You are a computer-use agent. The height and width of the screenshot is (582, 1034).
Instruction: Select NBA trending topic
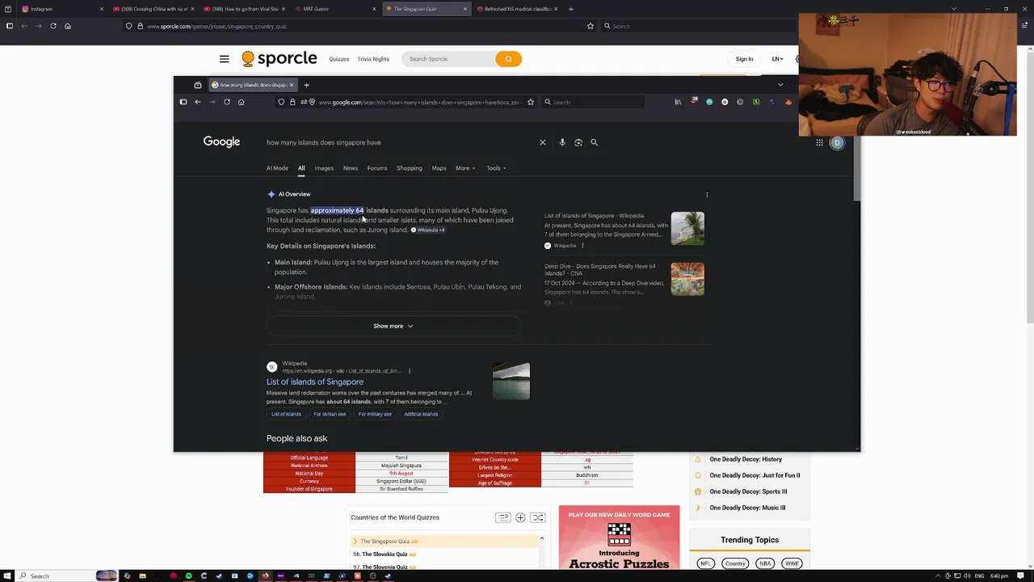click(x=765, y=563)
